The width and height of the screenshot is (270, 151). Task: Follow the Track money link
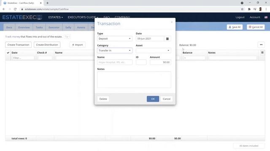13,36
